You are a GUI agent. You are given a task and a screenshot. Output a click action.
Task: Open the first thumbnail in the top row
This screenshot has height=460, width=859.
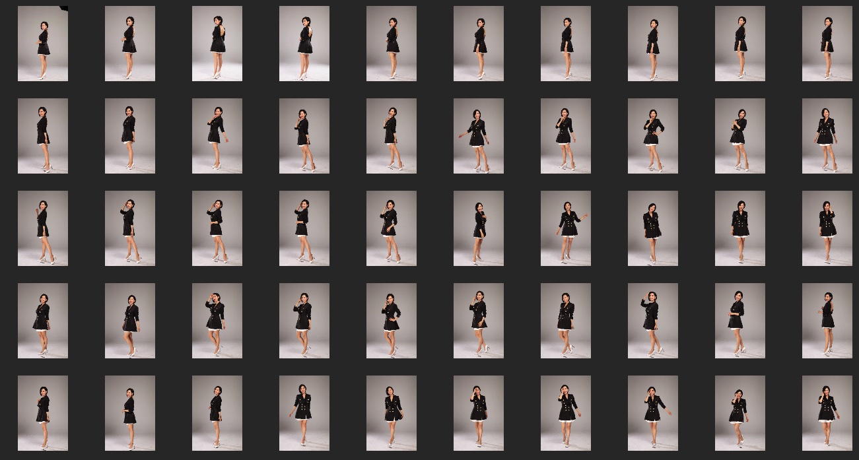(43, 44)
